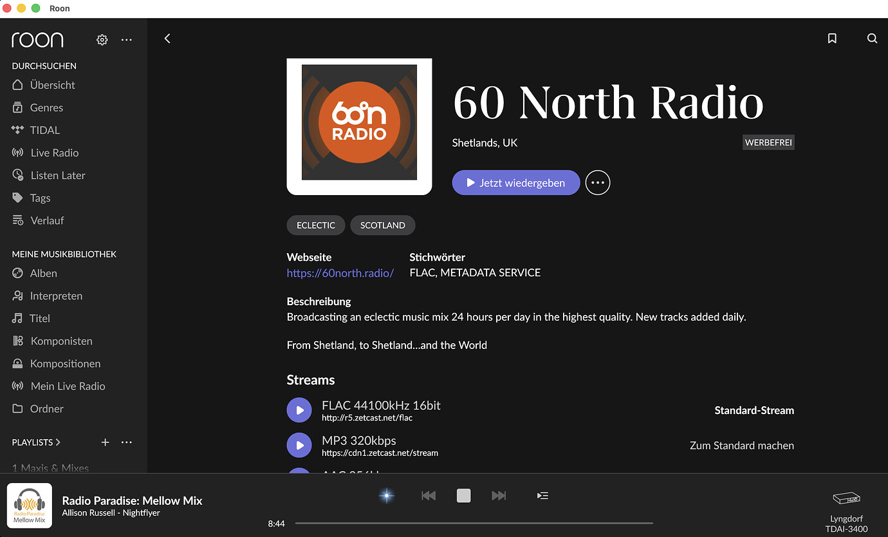Open search with magnifier icon
Image resolution: width=888 pixels, height=537 pixels.
tap(872, 39)
